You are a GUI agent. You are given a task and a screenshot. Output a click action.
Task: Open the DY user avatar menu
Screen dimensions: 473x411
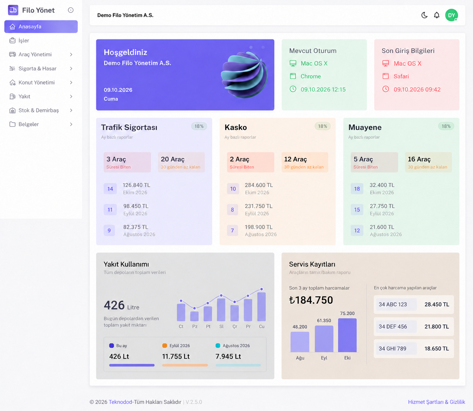(x=452, y=15)
